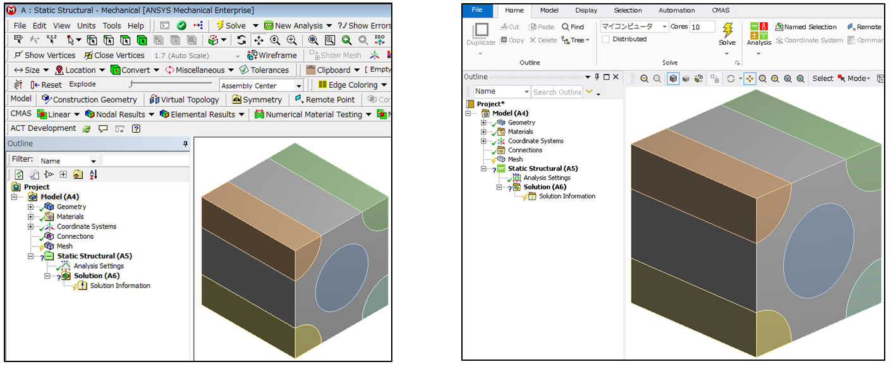The width and height of the screenshot is (891, 369).
Task: Collapse Model (A4) in new Outline tree
Action: pyautogui.click(x=468, y=113)
